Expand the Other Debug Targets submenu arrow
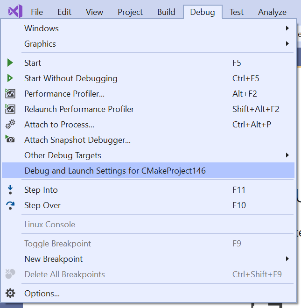This screenshot has height=308, width=301. pyautogui.click(x=287, y=155)
